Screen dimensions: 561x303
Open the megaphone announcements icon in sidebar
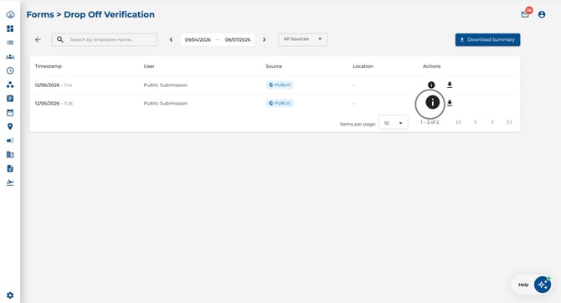[x=10, y=141]
